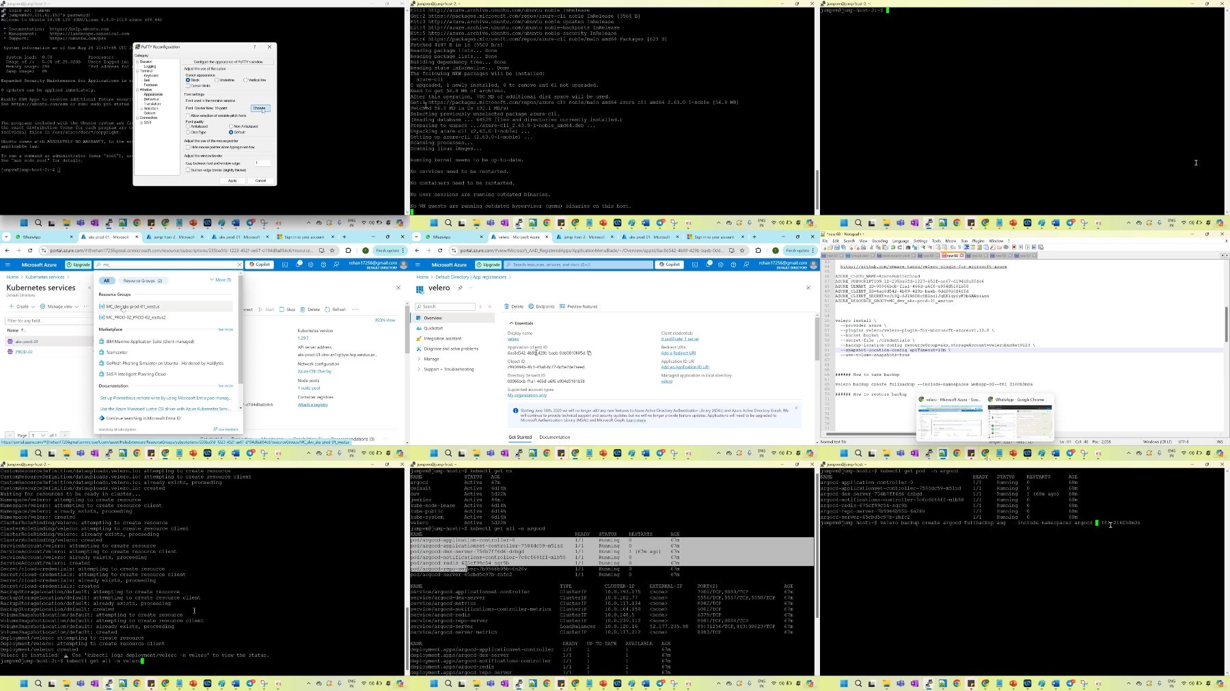
Task: Open notifications bell in Kubernetes services Azure window
Action: (298, 265)
